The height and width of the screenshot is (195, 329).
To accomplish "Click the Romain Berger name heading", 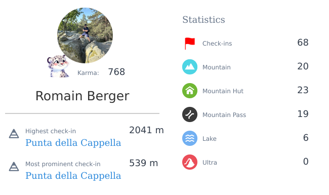I will point(83,96).
